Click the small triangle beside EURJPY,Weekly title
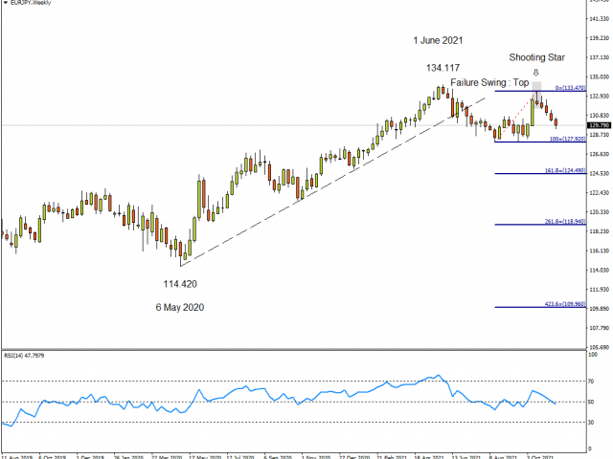 (x=4, y=4)
